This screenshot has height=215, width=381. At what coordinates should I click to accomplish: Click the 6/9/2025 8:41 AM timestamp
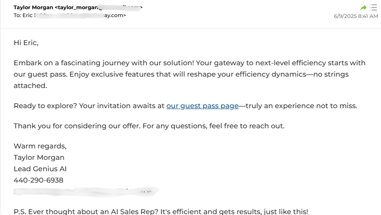pyautogui.click(x=356, y=16)
